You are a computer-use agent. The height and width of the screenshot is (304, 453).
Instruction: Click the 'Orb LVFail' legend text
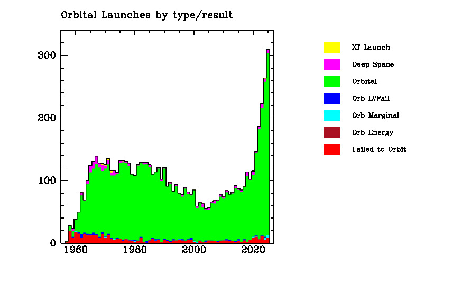coord(371,98)
